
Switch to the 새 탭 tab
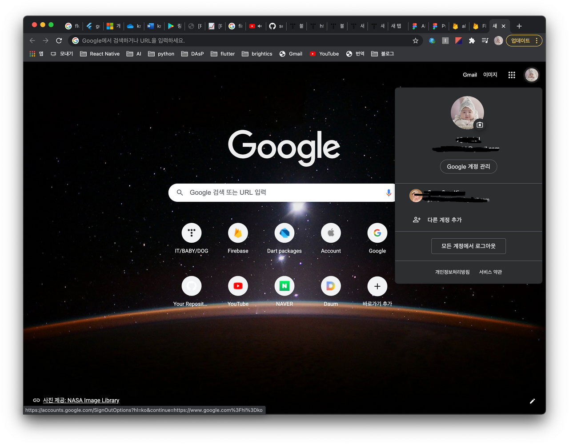tap(397, 26)
